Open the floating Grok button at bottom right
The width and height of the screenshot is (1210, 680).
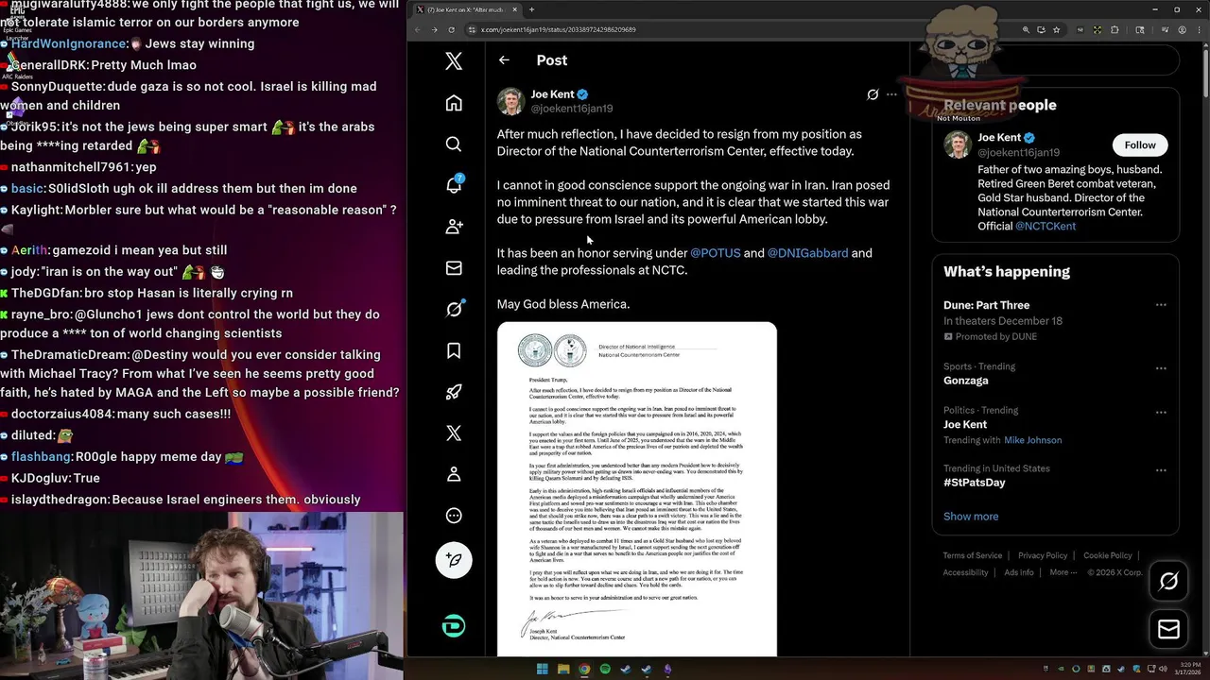coord(1168,582)
